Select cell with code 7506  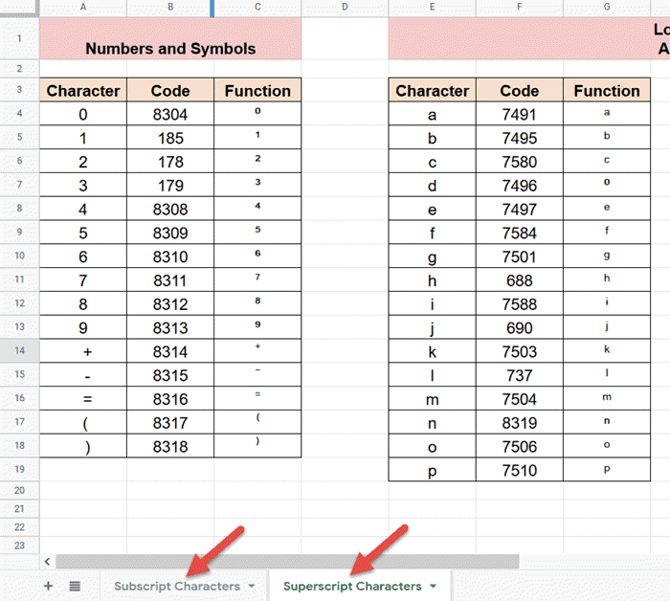point(519,446)
